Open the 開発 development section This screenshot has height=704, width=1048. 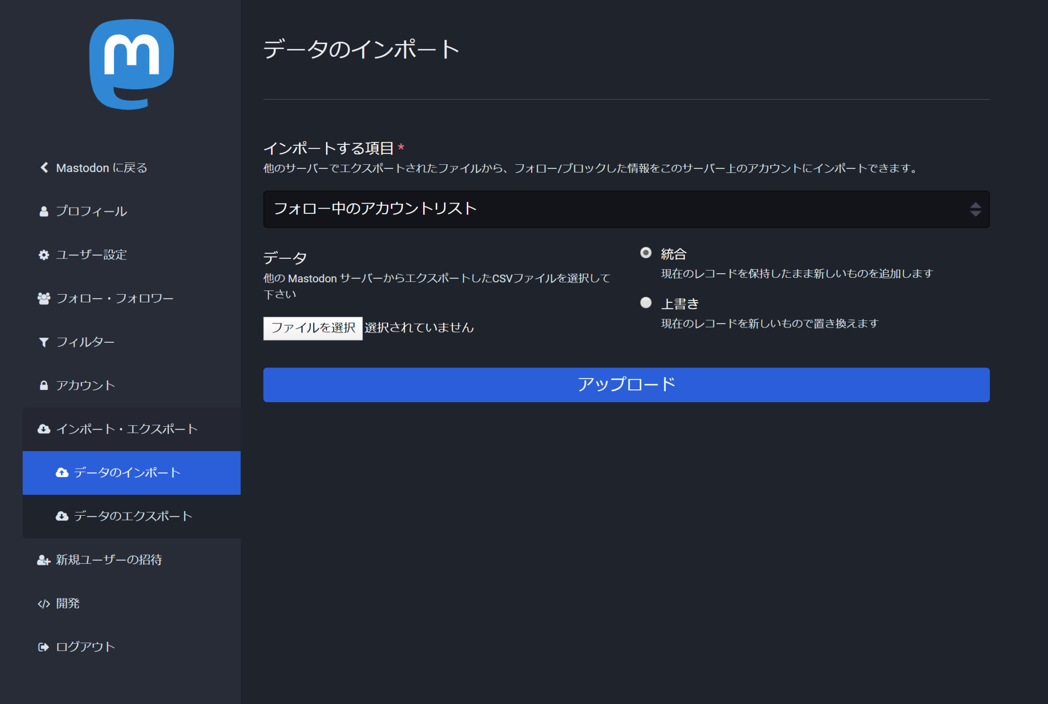point(68,603)
